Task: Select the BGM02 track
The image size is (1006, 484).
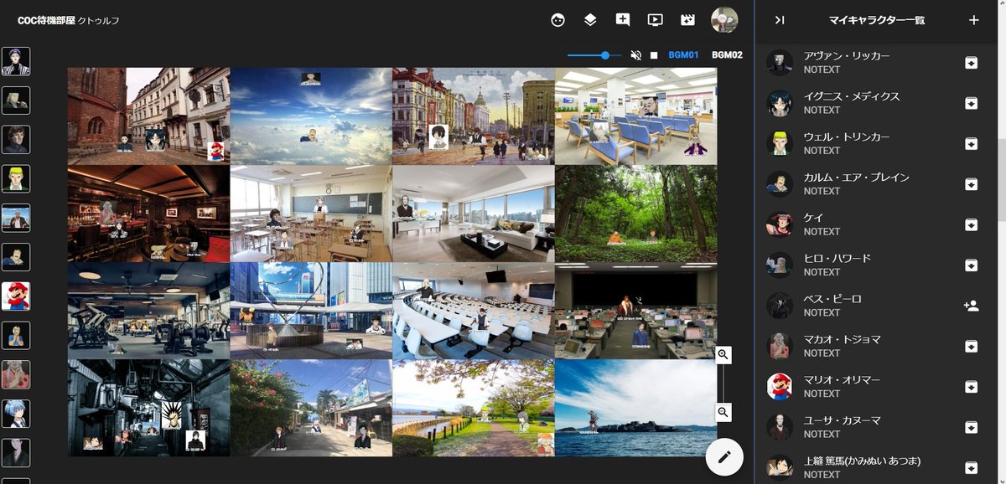Action: (727, 55)
